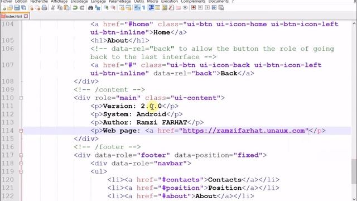Collapse the ul fold at line 119
357x201 pixels.
[21, 171]
